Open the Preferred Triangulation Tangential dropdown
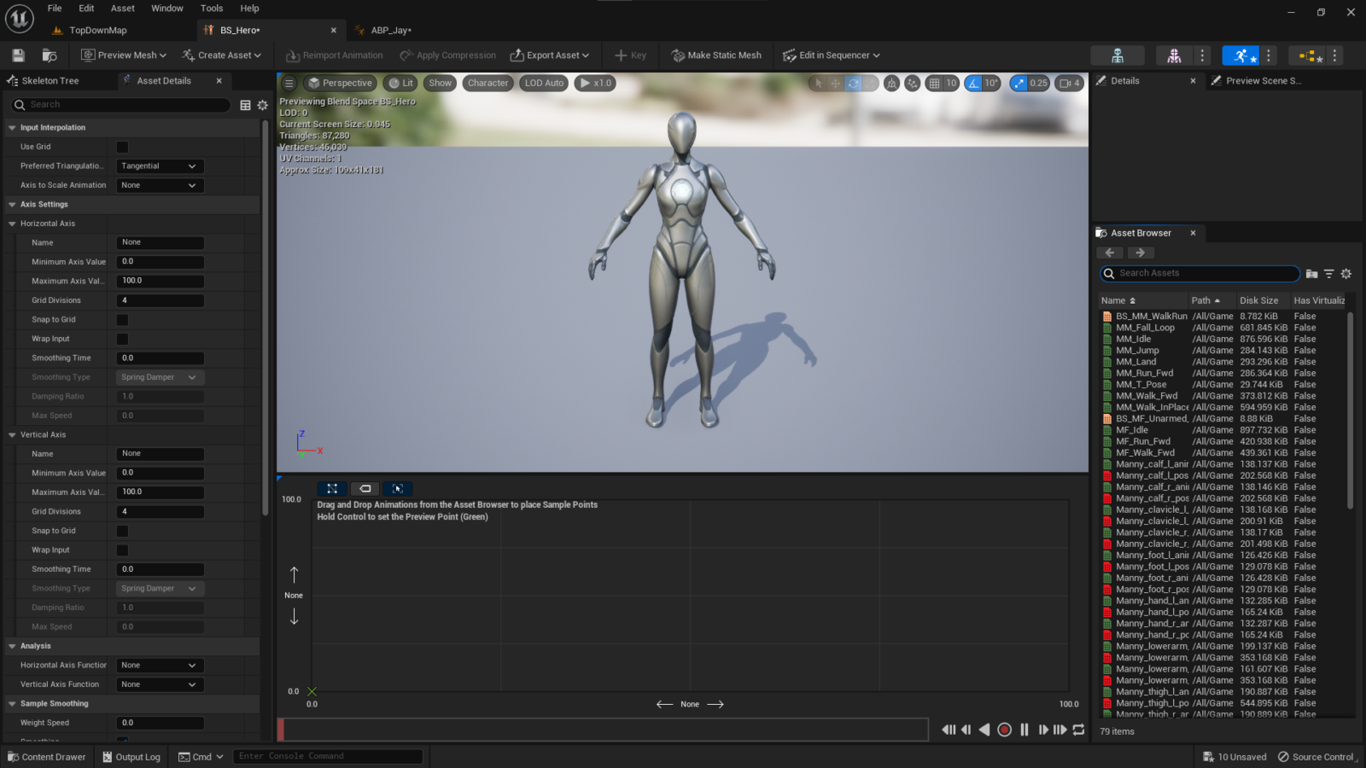 coord(159,166)
